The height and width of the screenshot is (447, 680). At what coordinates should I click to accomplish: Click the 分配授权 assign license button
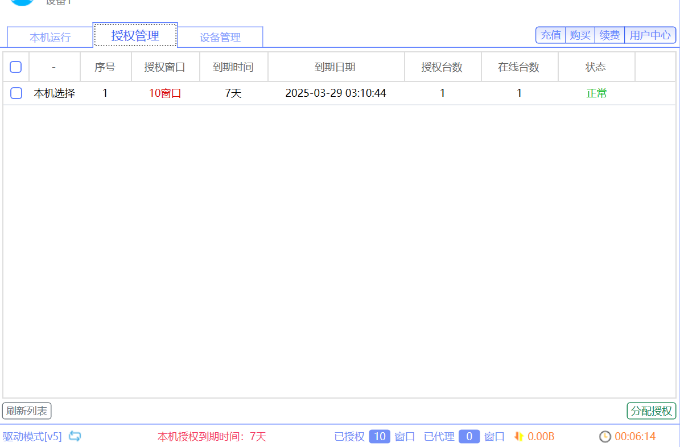coord(652,411)
